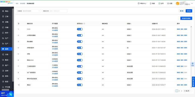Click the info icon beside 使用状态 header
The height and width of the screenshot is (97, 195).
[x=84, y=24]
